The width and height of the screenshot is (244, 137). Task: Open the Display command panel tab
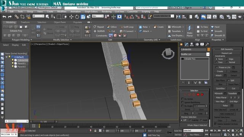[202, 45]
